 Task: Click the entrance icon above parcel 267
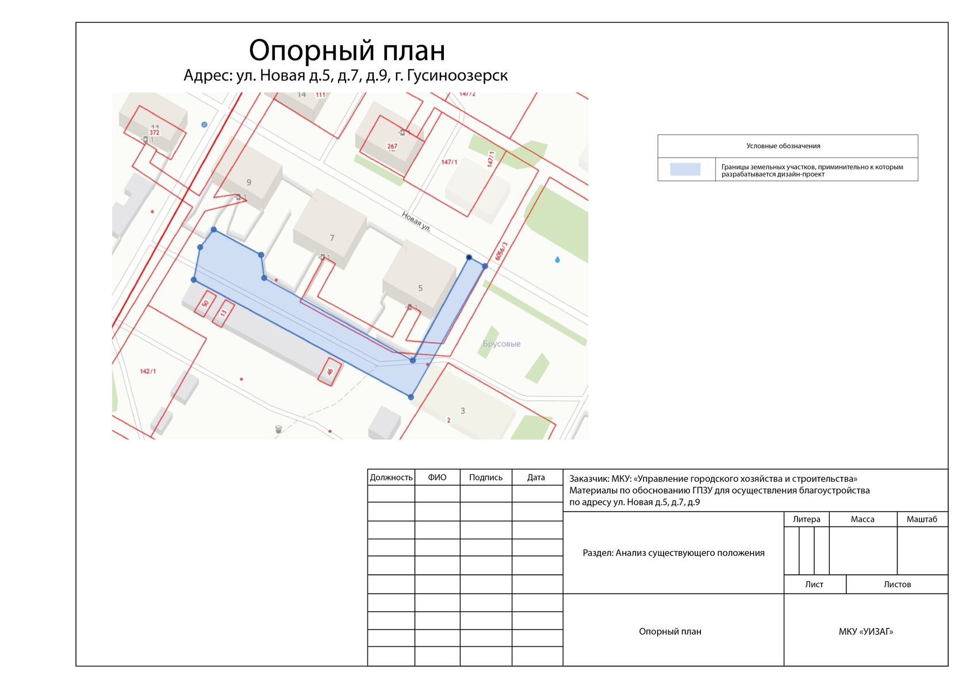402,132
